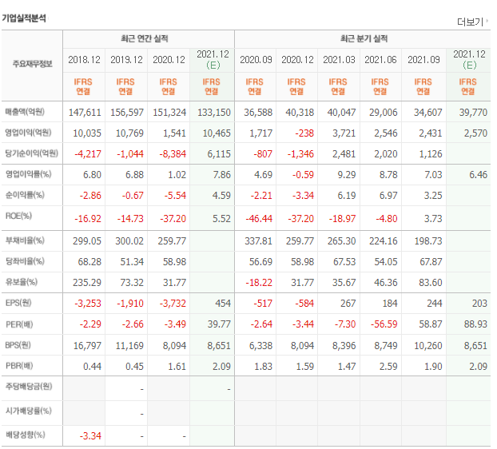Viewport: 497px width, 449px height.
Task: Click the -8,384 net income value
Action: pos(173,154)
